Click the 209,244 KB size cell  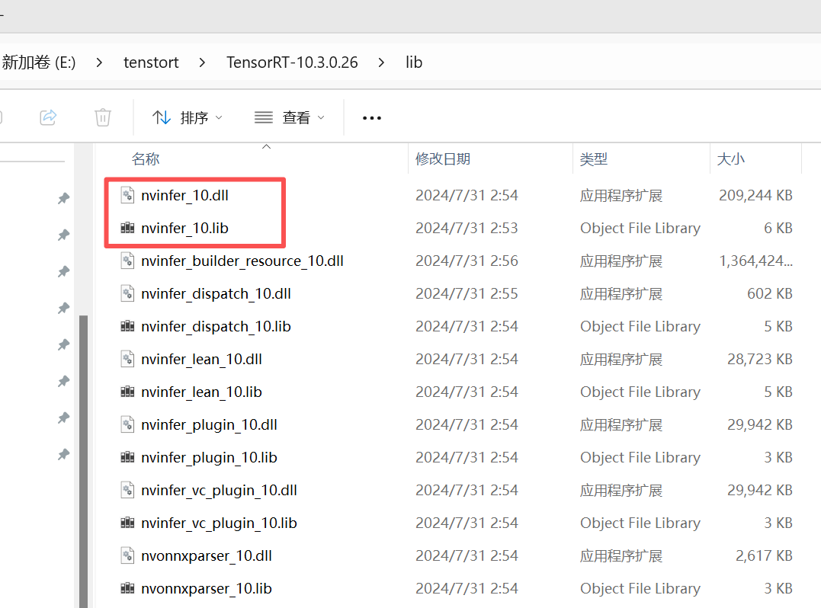755,195
